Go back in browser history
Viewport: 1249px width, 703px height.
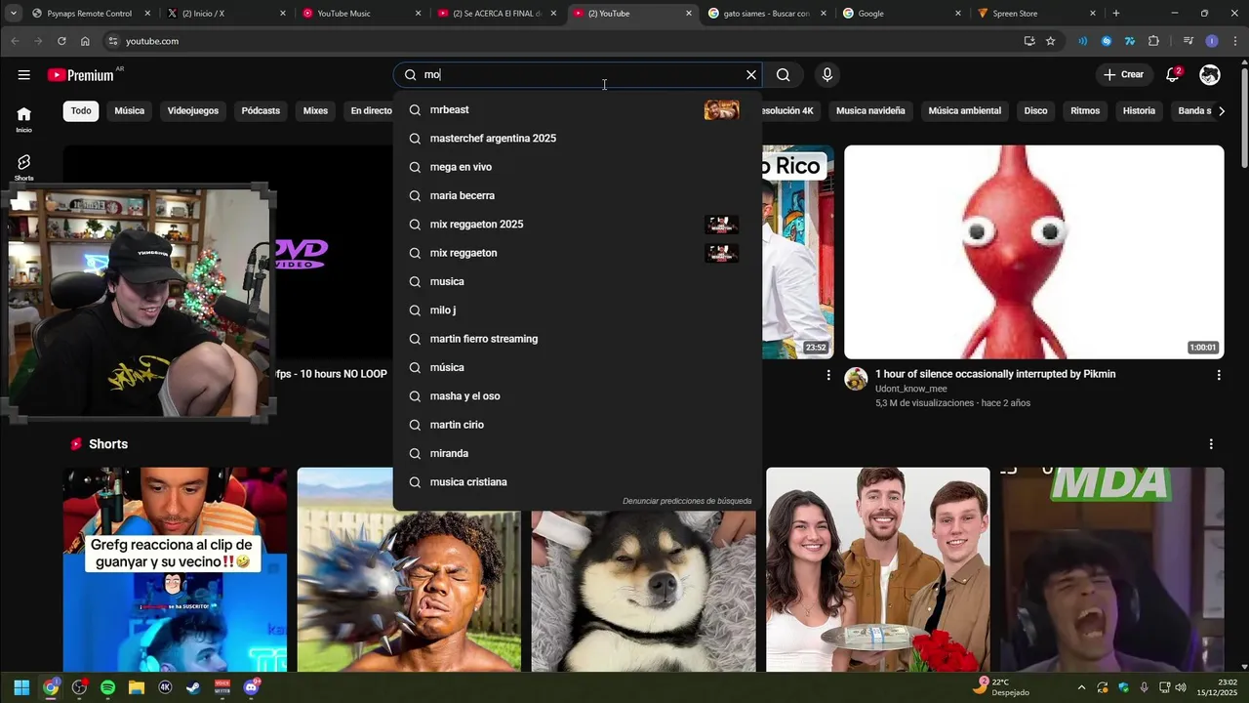pyautogui.click(x=15, y=41)
